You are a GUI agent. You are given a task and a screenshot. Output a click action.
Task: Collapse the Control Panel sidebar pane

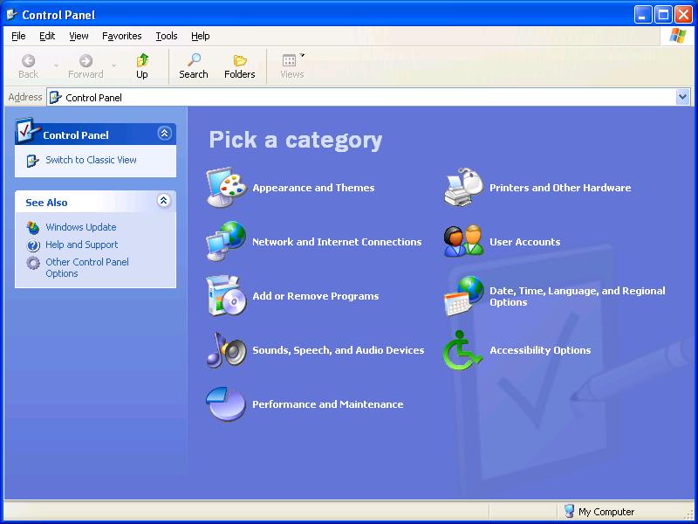click(x=163, y=134)
